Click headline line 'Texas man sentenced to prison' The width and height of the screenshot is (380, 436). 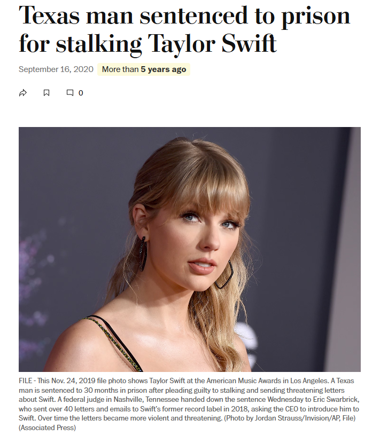(184, 16)
